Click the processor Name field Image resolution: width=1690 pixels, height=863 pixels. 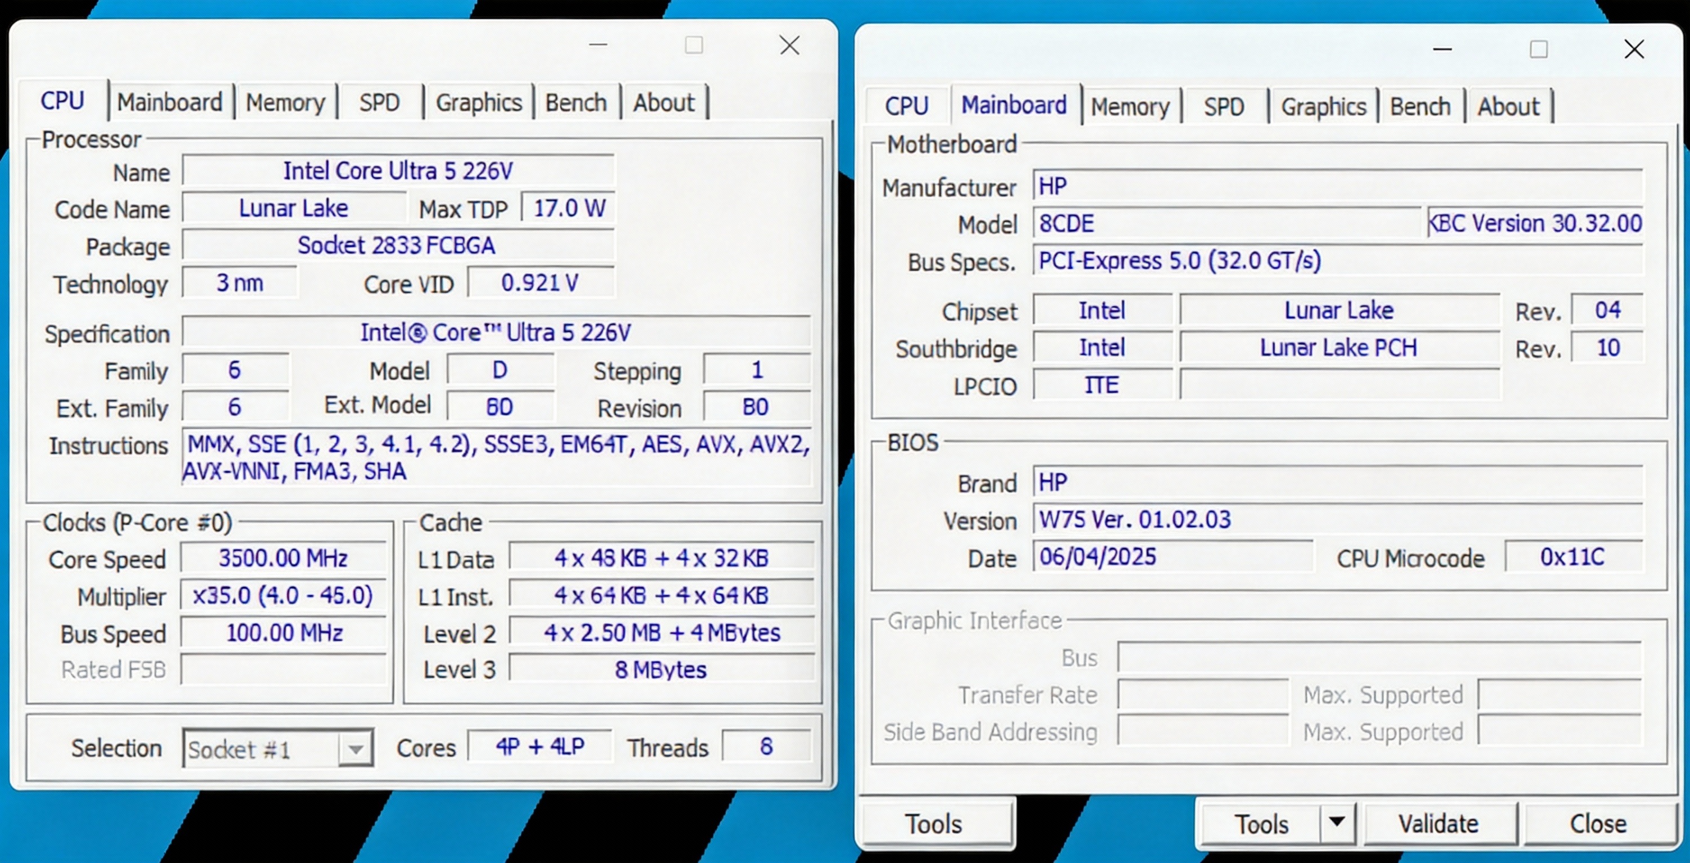[x=398, y=171]
